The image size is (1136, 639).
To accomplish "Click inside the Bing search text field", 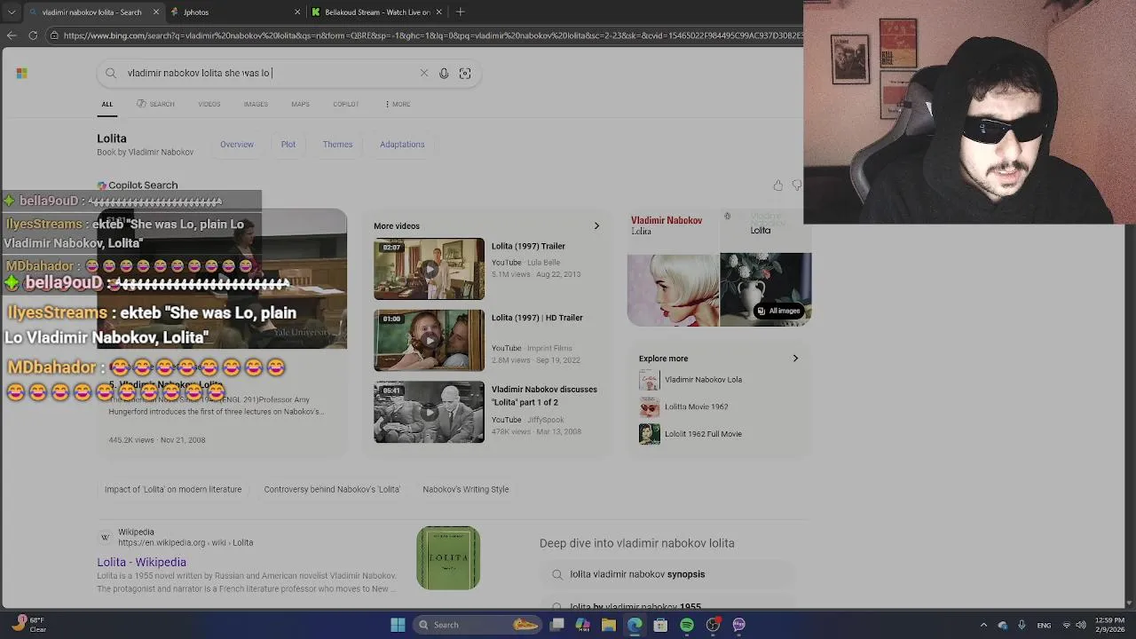I will coord(270,73).
